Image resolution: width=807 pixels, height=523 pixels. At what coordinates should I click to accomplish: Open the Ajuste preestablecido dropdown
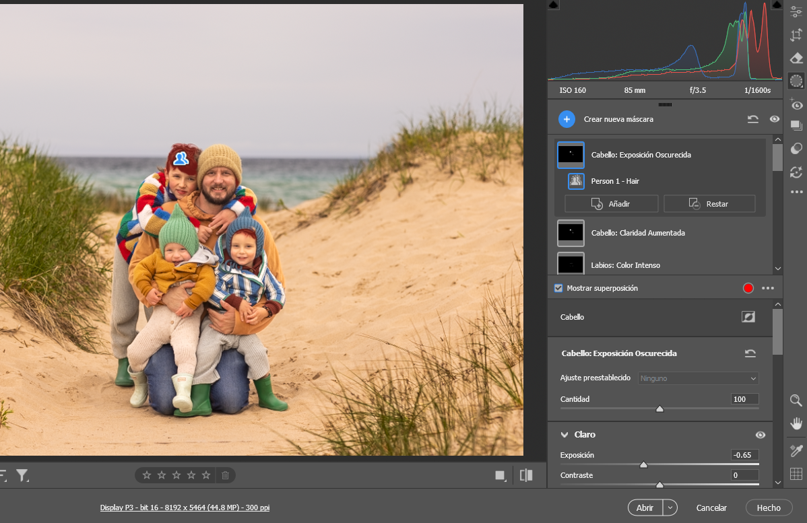(x=698, y=378)
